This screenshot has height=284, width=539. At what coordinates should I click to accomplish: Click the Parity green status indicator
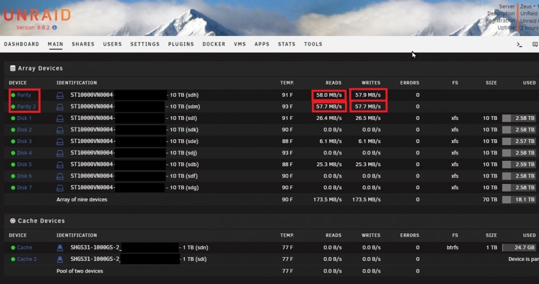click(13, 95)
